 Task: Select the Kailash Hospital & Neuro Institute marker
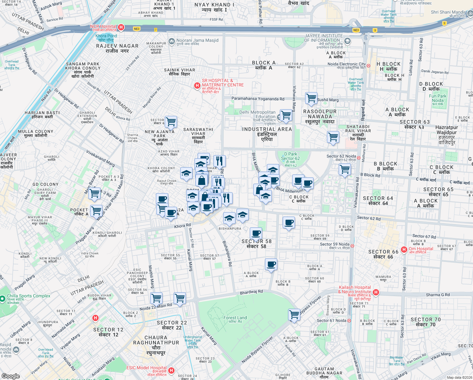click(x=375, y=292)
